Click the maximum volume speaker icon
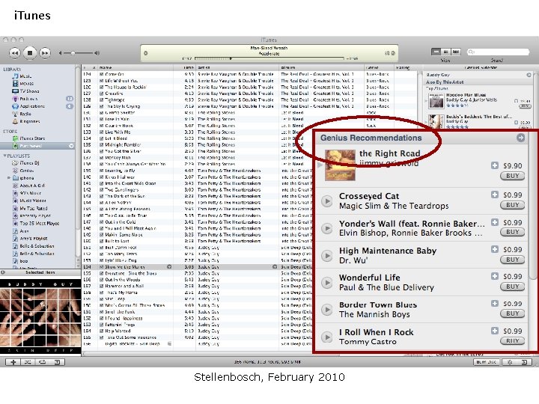This screenshot has height=404, width=539. pos(97,53)
